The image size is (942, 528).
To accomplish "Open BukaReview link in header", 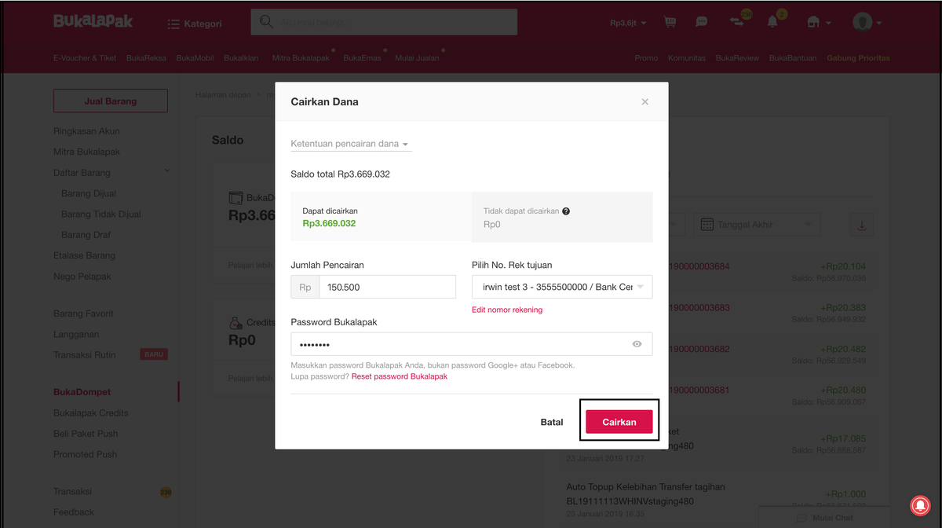I will coord(737,58).
